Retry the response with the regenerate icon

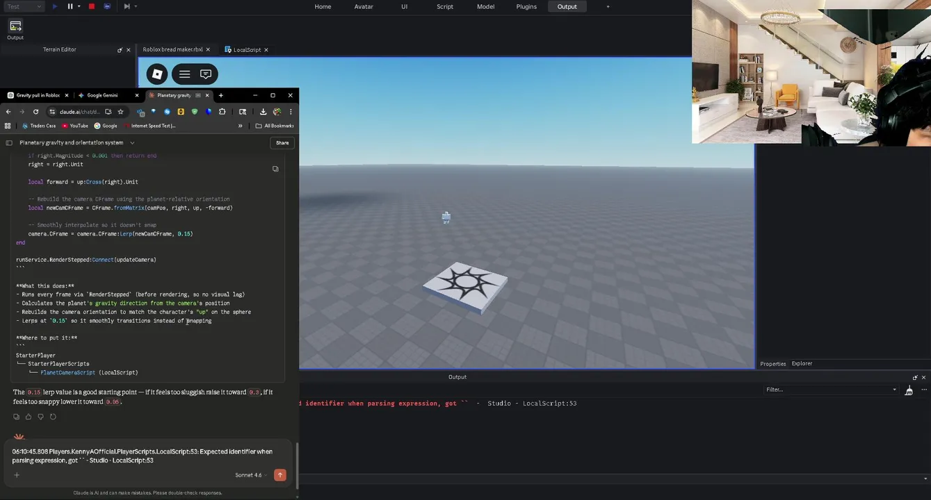click(53, 417)
